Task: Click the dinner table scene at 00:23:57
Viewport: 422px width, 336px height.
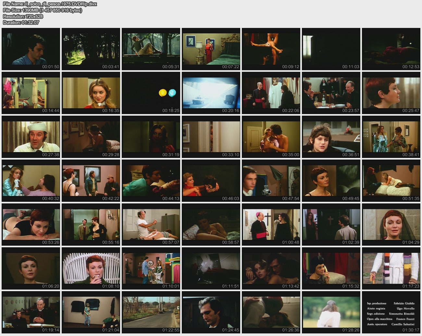Action: 331,93
